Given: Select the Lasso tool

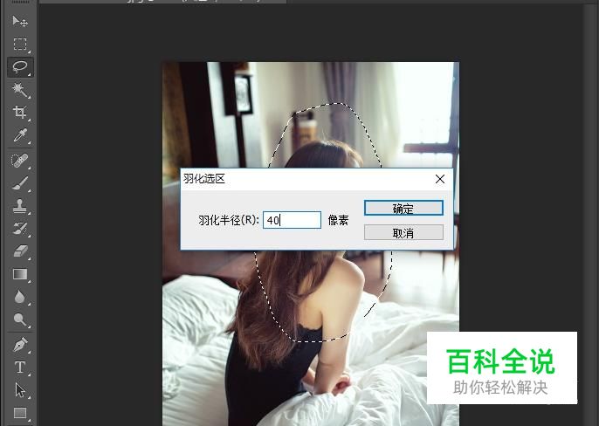Looking at the screenshot, I should tap(20, 67).
